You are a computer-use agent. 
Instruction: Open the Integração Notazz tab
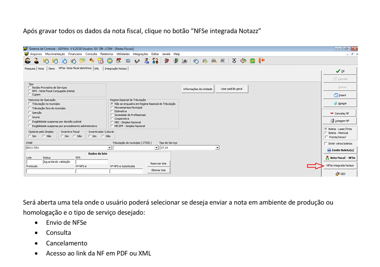pyautogui.click(x=116, y=69)
